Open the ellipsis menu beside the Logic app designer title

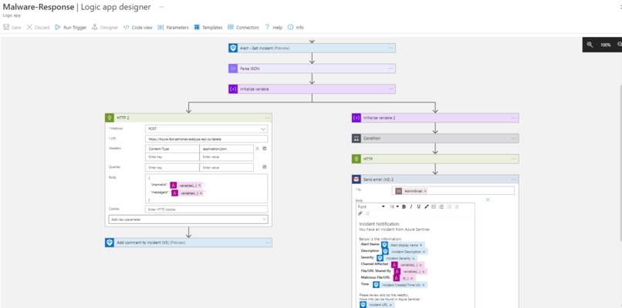161,7
